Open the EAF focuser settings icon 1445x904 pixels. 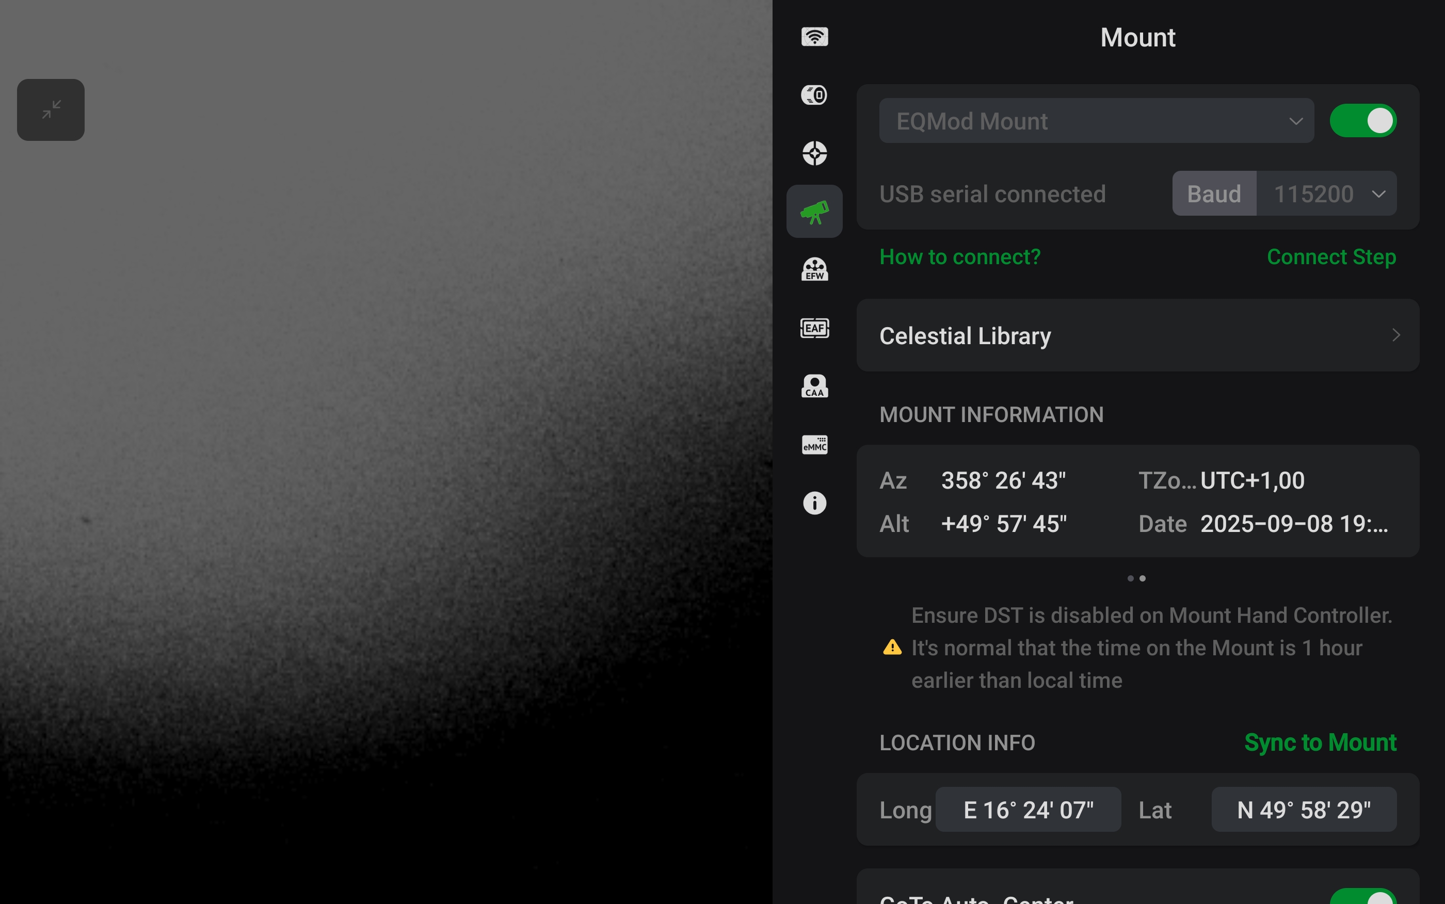click(x=814, y=328)
